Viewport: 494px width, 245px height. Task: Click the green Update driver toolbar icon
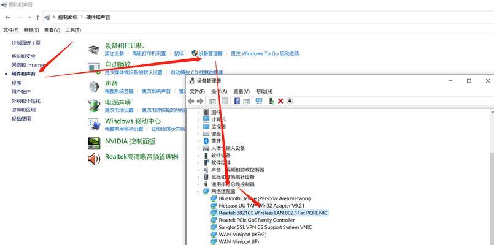(x=271, y=101)
